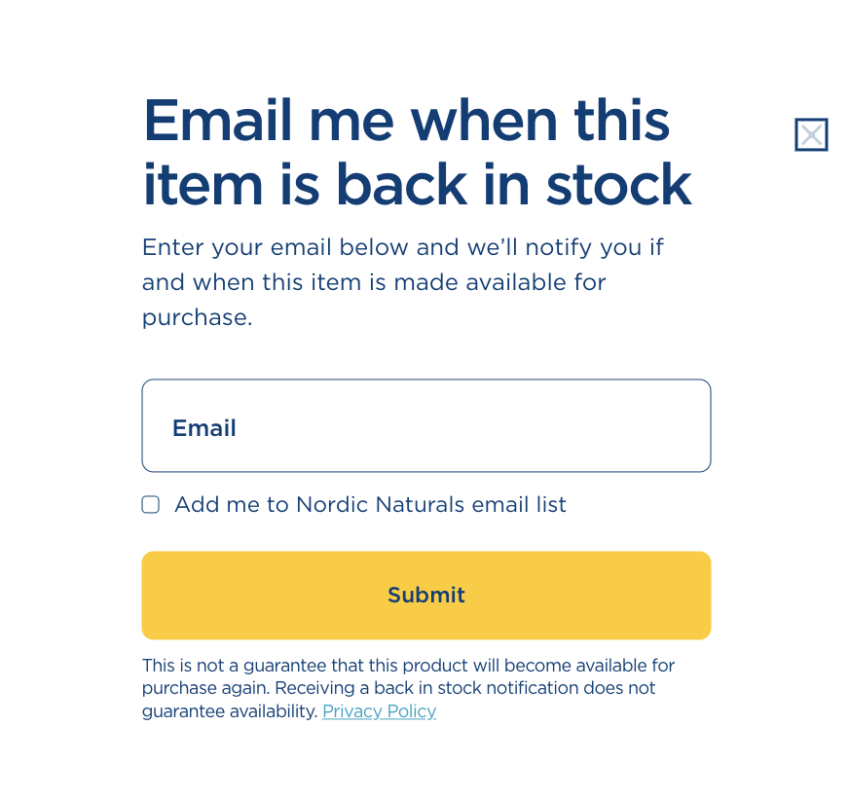Submit the back in stock request
The image size is (849, 798).
click(x=426, y=596)
